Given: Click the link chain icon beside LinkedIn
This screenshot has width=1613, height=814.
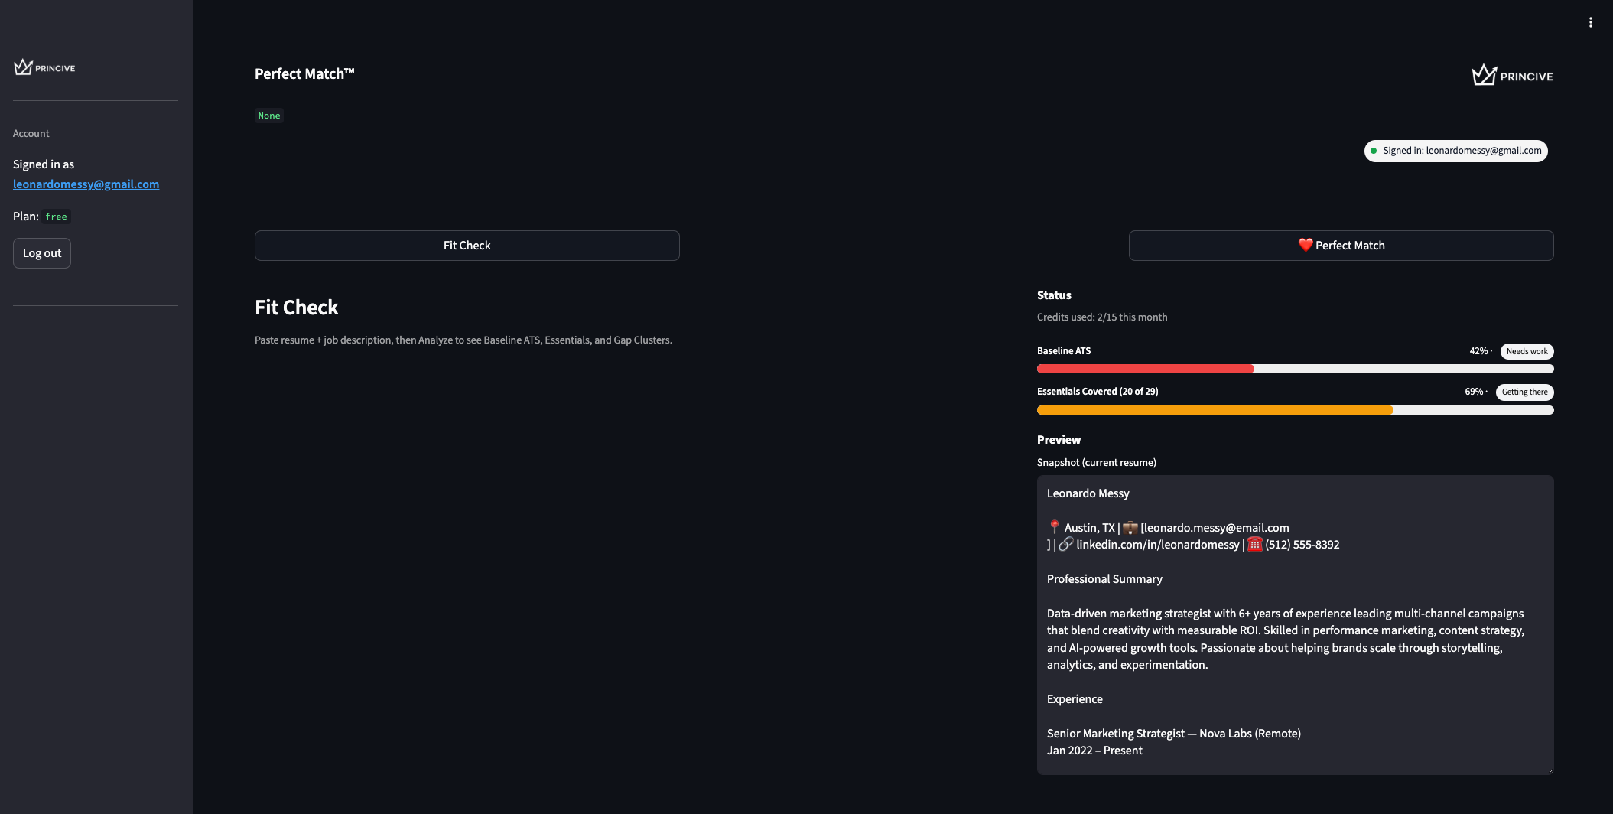Looking at the screenshot, I should click(1065, 544).
